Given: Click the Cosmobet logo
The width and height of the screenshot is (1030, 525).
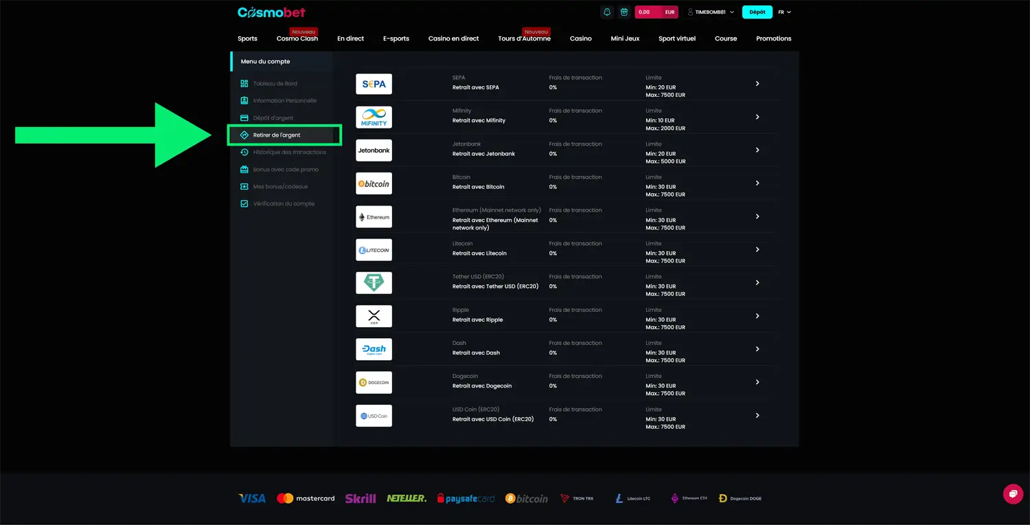Looking at the screenshot, I should pyautogui.click(x=271, y=12).
